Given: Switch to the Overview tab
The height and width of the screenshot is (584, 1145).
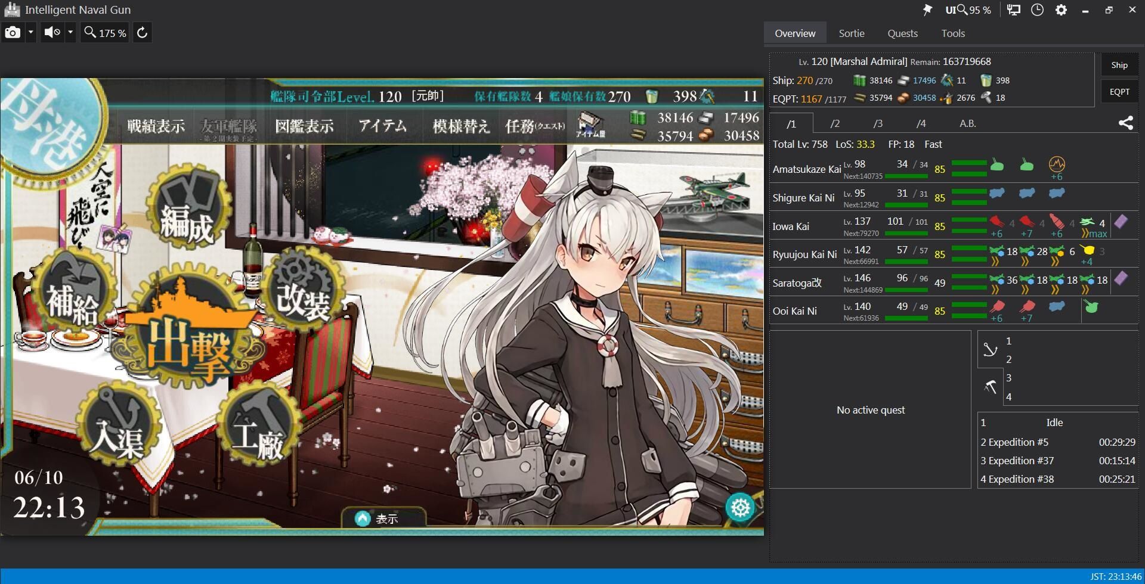Looking at the screenshot, I should pos(795,33).
